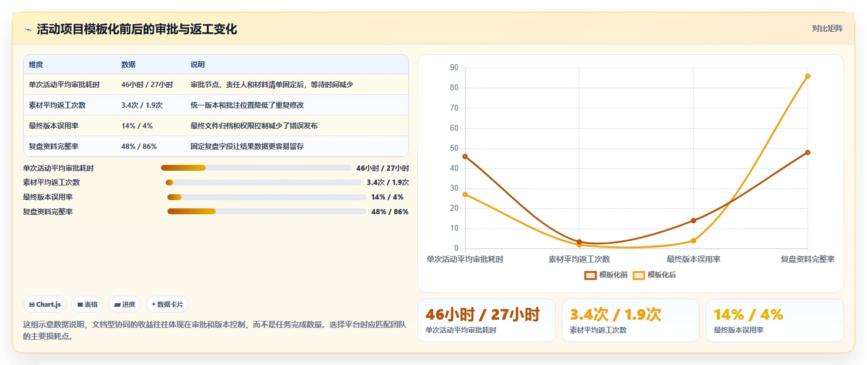The width and height of the screenshot is (867, 365).
Task: Toggle the 模板化后 legend item
Action: [654, 275]
